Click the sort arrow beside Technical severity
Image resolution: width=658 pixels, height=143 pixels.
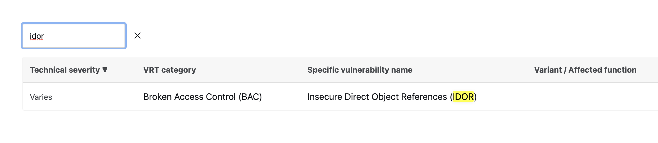pyautogui.click(x=105, y=70)
